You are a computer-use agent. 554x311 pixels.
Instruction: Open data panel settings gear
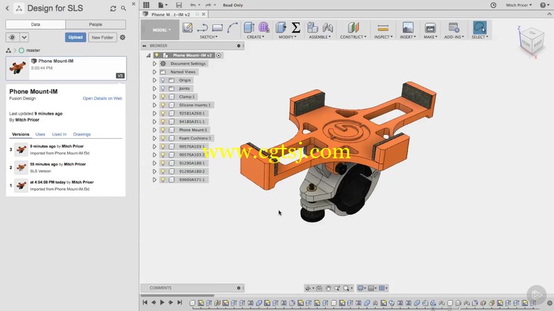(123, 37)
